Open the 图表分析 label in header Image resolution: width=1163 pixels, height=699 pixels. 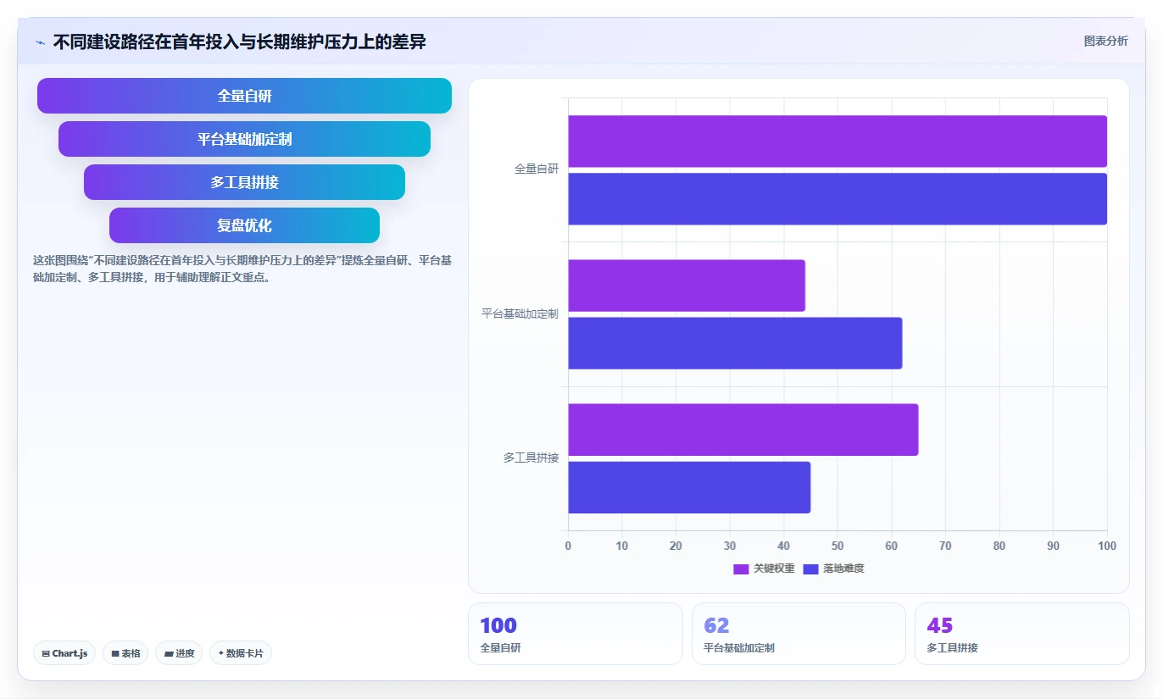1105,41
